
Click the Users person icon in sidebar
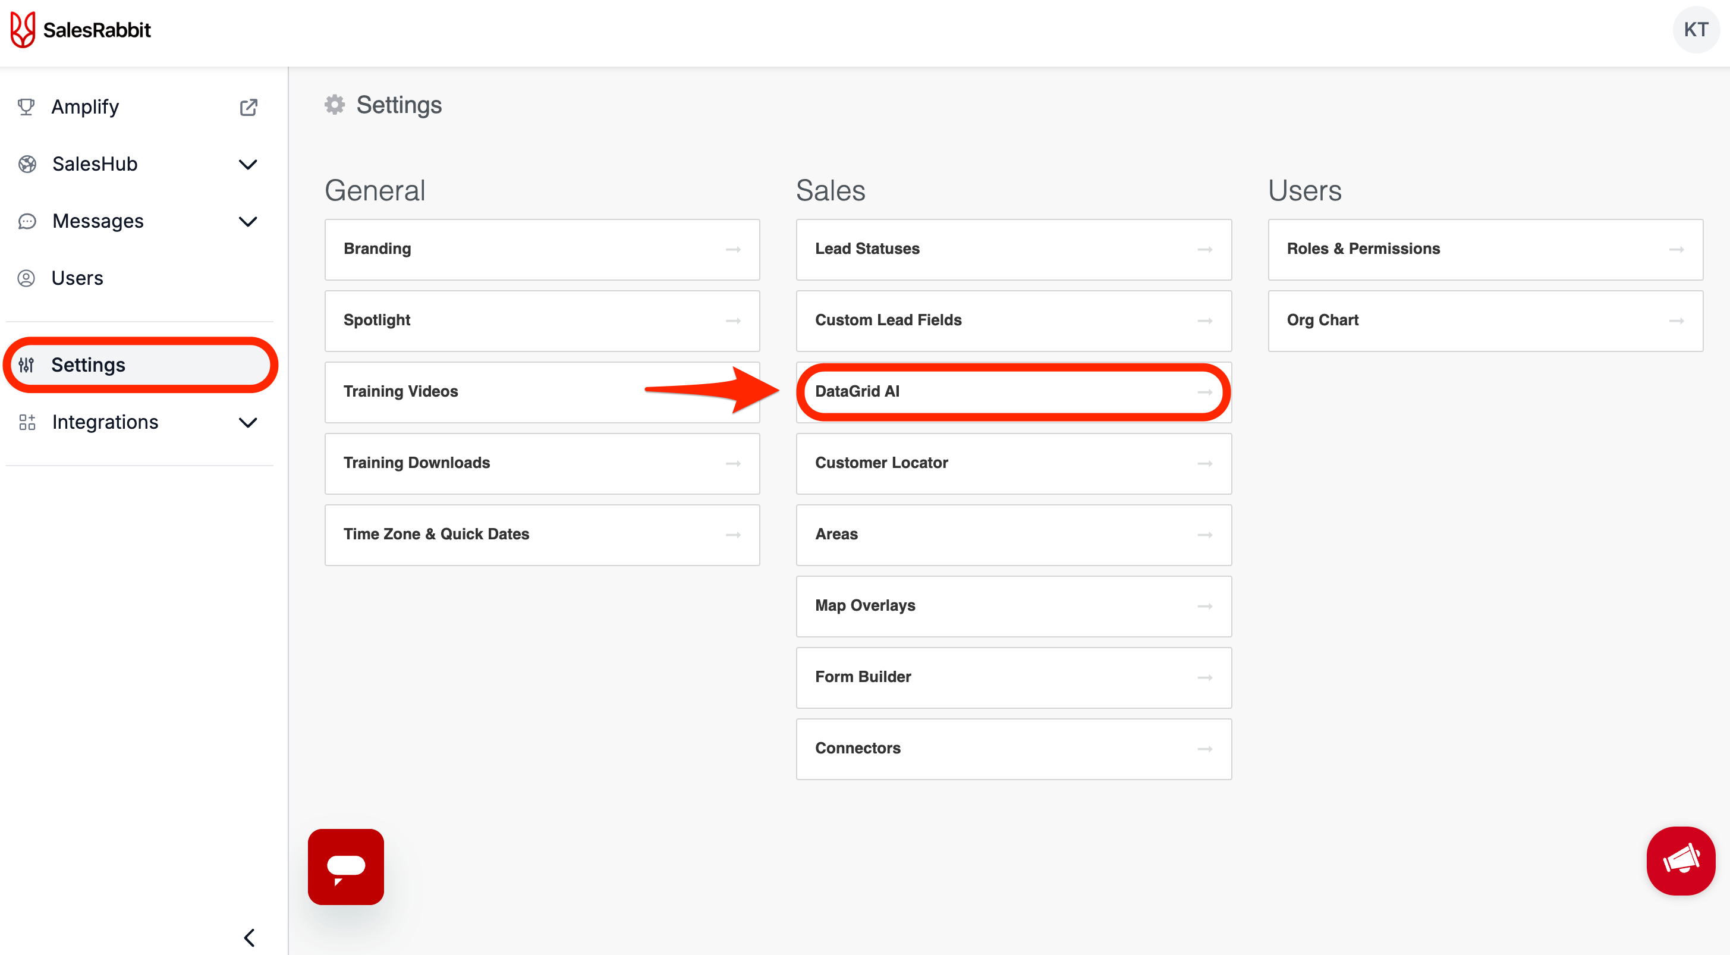coord(26,278)
